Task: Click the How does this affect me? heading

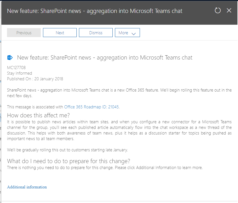Action: [38, 115]
